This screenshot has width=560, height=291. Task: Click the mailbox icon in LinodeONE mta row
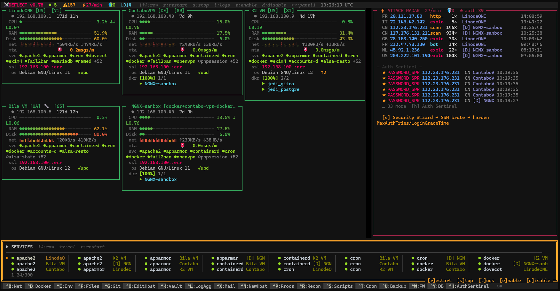(x=60, y=50)
